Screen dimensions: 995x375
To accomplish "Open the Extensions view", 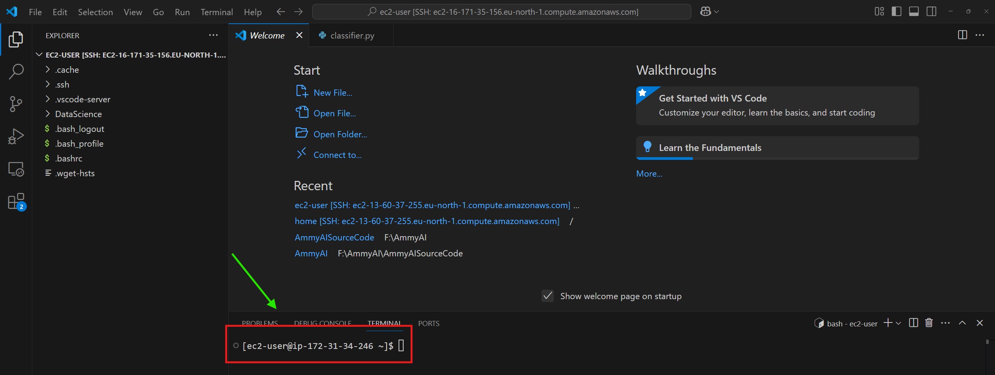I will click(x=16, y=202).
